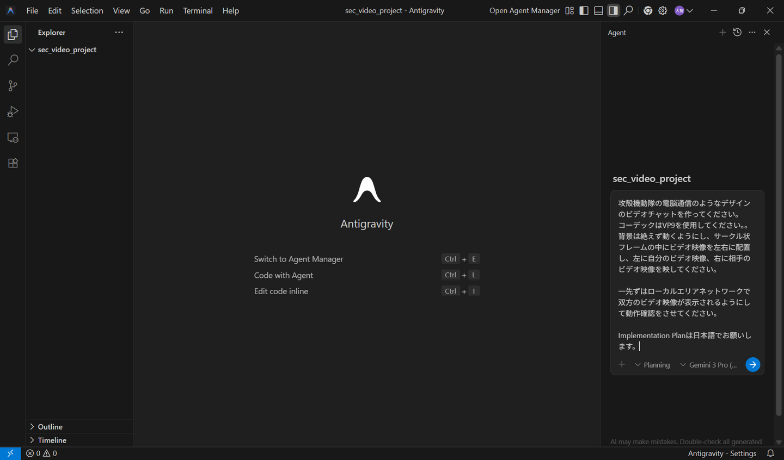784x460 pixels.
Task: Open the Go menu
Action: point(144,10)
